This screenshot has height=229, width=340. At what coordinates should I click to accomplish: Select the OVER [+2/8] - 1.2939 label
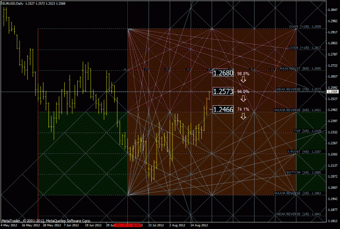(305, 27)
